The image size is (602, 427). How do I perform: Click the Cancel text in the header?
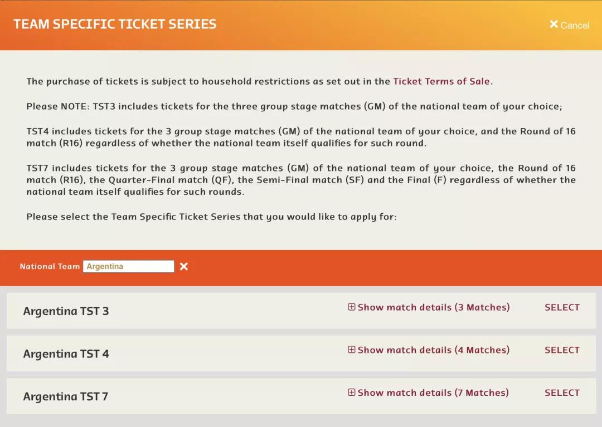575,26
